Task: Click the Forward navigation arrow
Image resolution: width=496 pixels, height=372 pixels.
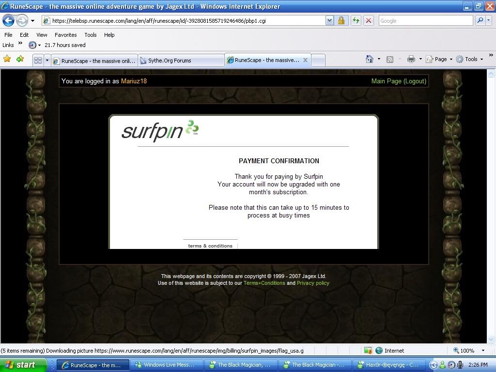Action: click(x=22, y=21)
